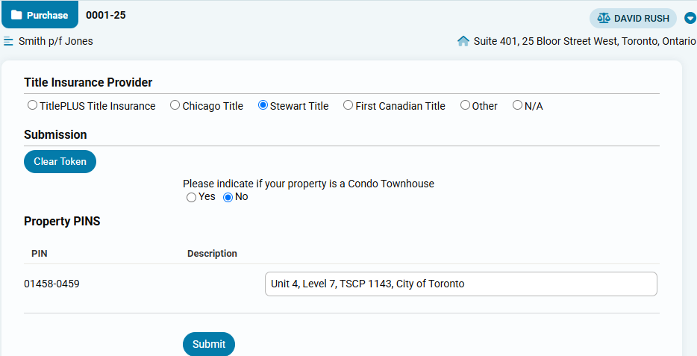Open the Purchase tab
Screen dimensions: 697x356
pos(40,15)
